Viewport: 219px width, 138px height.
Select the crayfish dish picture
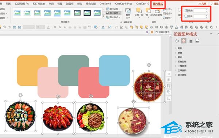pos(58,118)
